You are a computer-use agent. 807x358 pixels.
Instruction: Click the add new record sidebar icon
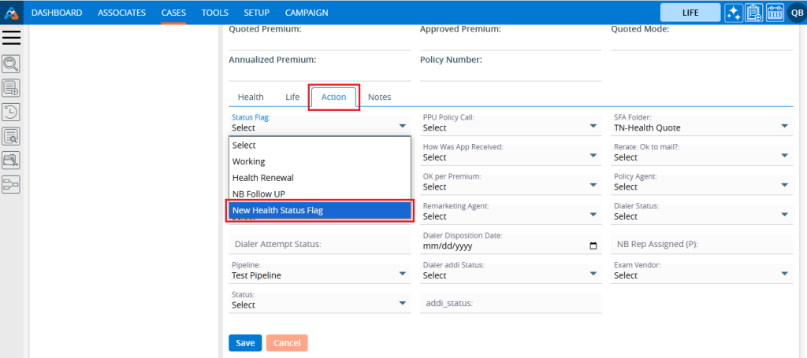coord(12,87)
